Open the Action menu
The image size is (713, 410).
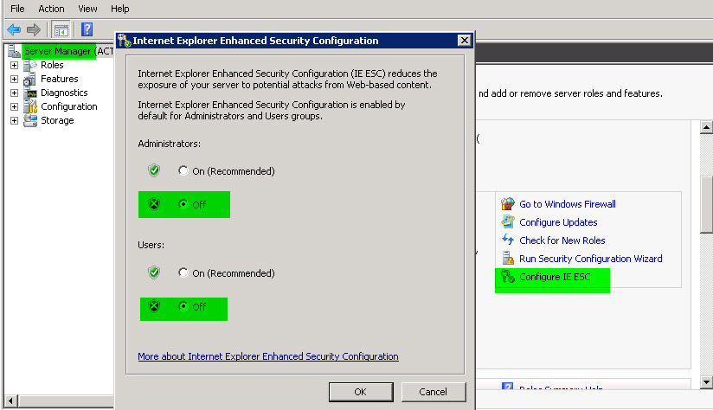click(51, 9)
